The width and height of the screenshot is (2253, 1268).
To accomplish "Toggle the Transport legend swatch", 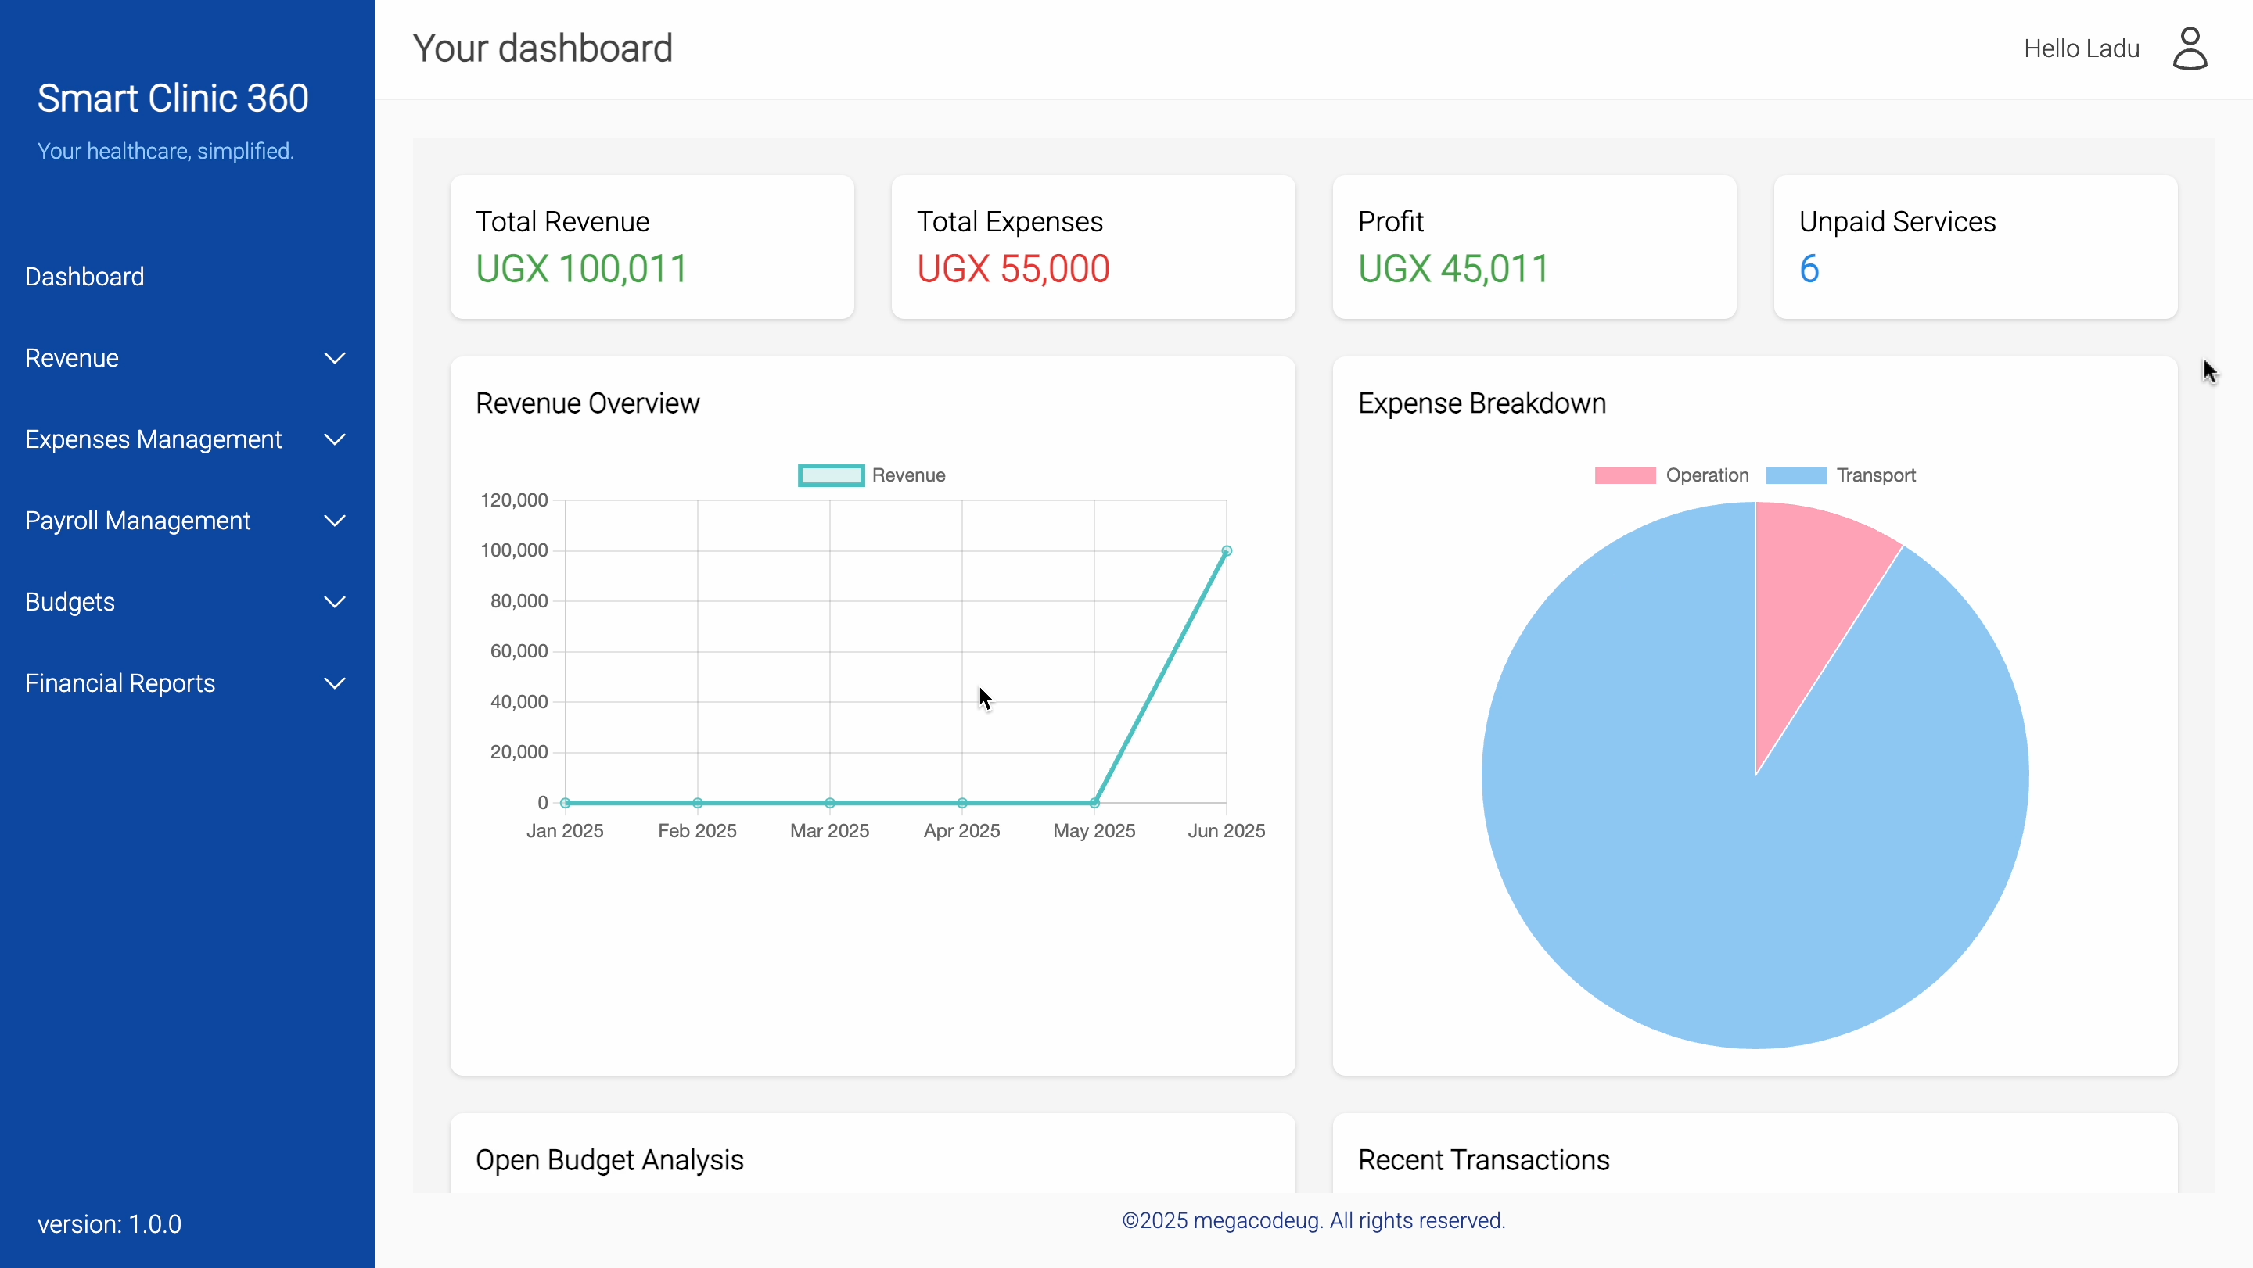I will [1795, 475].
